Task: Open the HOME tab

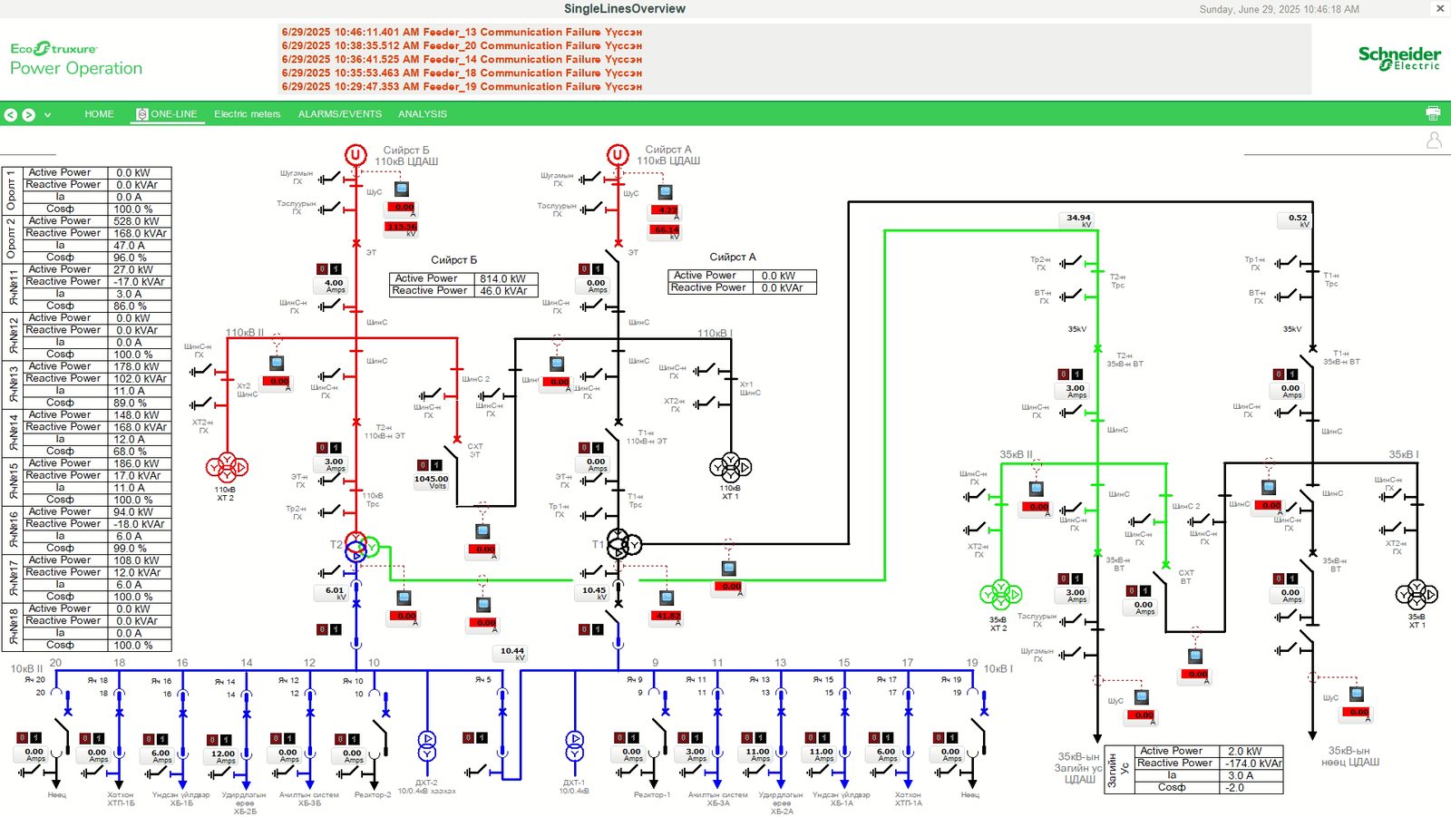Action: point(99,114)
